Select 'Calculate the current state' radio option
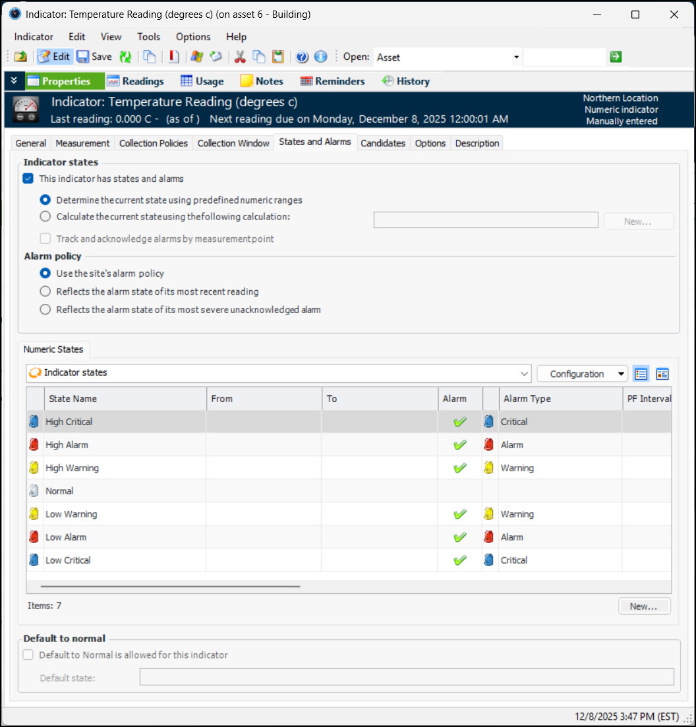This screenshot has height=727, width=696. 45,217
